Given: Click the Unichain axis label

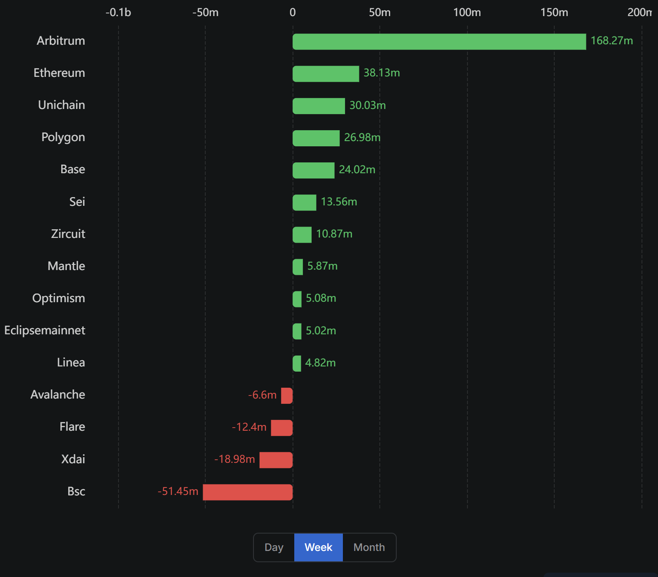Looking at the screenshot, I should [62, 105].
